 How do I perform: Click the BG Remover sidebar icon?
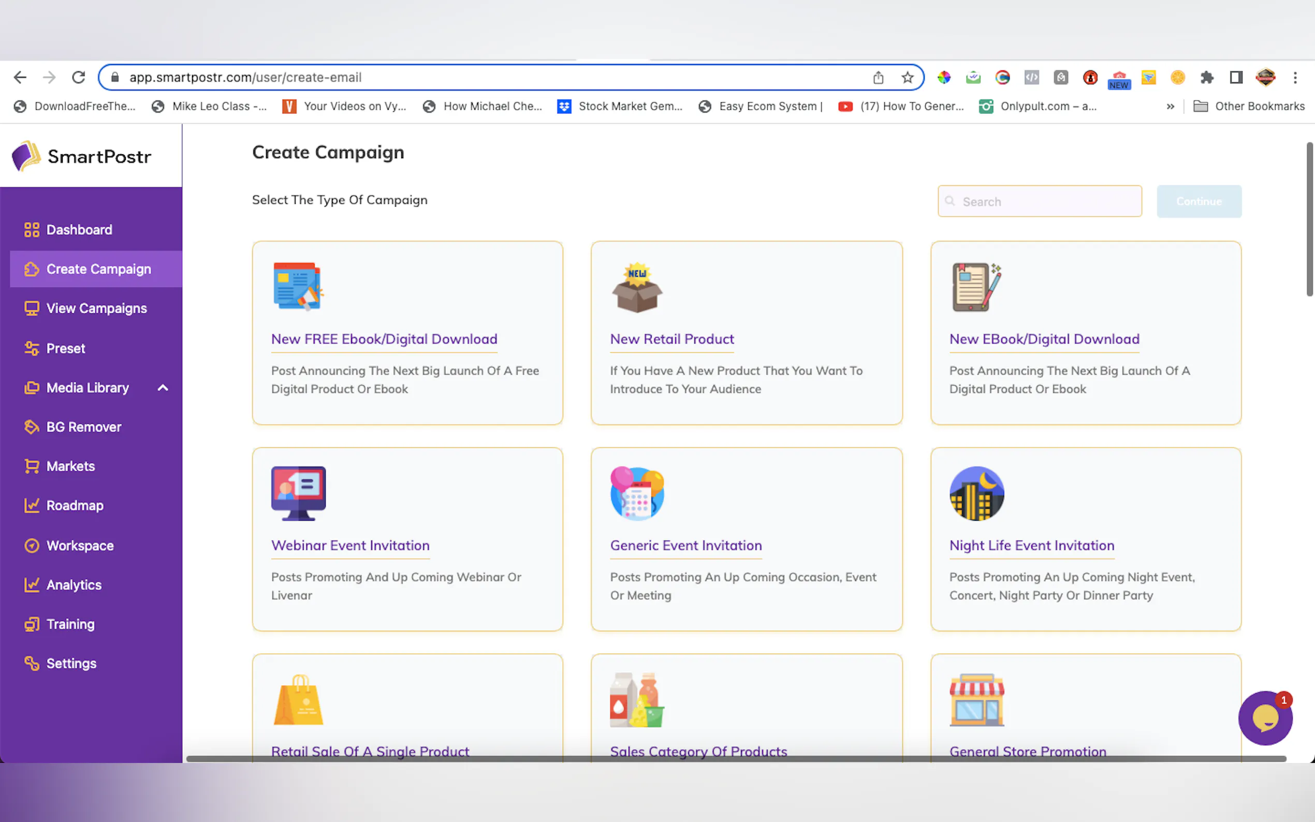coord(32,427)
